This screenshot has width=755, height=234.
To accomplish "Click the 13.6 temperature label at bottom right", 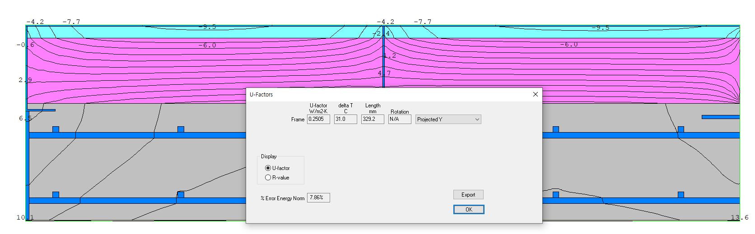I will [x=739, y=217].
